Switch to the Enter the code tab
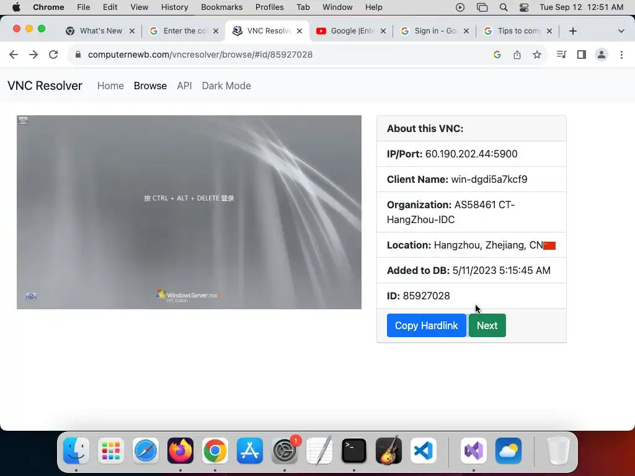 click(184, 31)
